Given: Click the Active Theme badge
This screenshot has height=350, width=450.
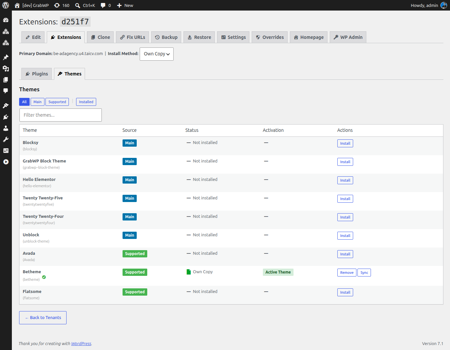Looking at the screenshot, I should click(x=278, y=272).
